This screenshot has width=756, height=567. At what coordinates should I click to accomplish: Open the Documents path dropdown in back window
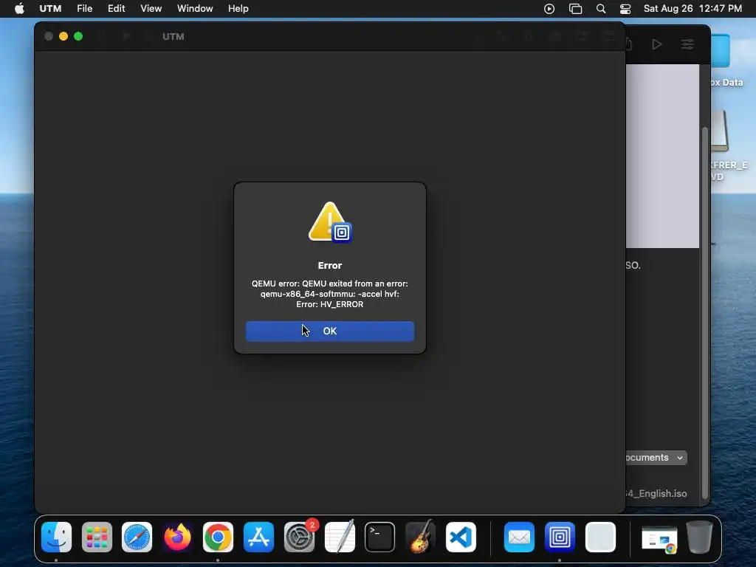coord(656,458)
